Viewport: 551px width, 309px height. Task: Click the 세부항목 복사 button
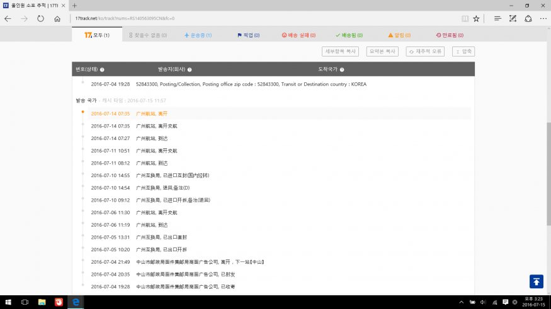click(340, 51)
